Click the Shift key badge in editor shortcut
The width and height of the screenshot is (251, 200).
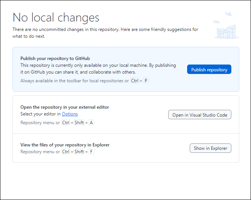pos(79,123)
